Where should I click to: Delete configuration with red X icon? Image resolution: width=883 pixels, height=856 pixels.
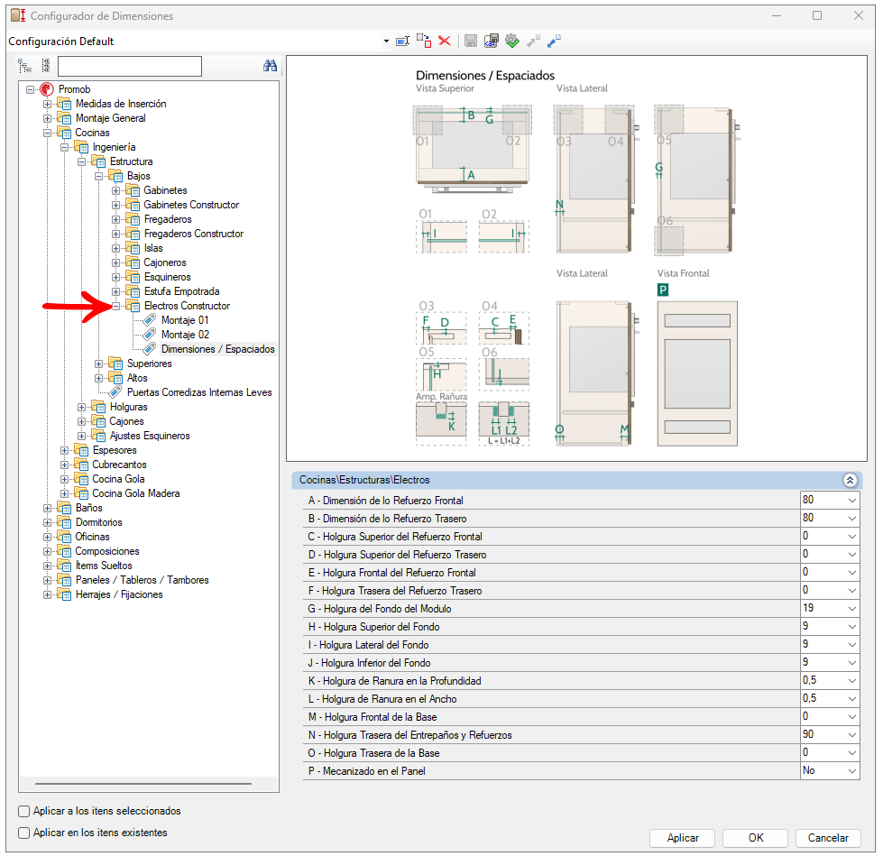[445, 41]
